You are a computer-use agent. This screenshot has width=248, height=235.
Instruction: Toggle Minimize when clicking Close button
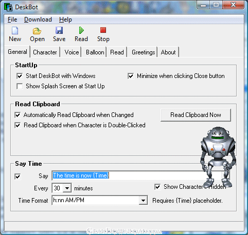click(x=131, y=76)
